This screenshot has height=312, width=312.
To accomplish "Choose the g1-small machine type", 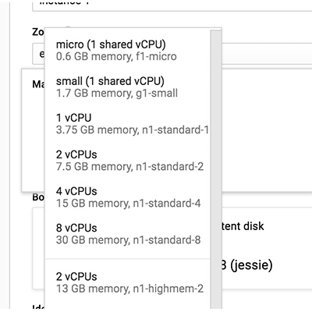I will pos(127,87).
